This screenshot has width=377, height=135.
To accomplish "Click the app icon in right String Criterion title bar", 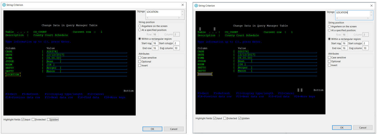I will [x=196, y=6].
